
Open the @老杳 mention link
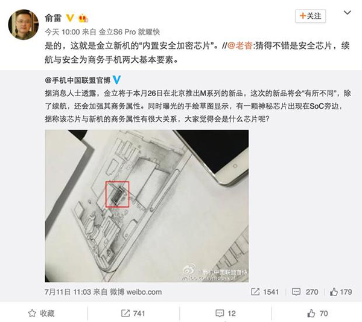pos(240,45)
